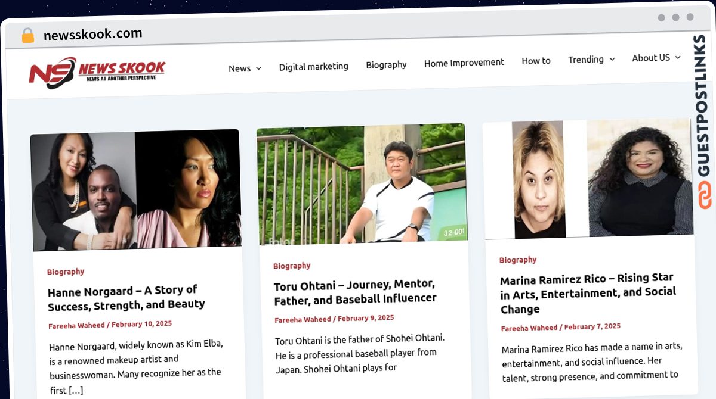Open the Marina Ramirez Rico article thumbnail

(x=588, y=178)
